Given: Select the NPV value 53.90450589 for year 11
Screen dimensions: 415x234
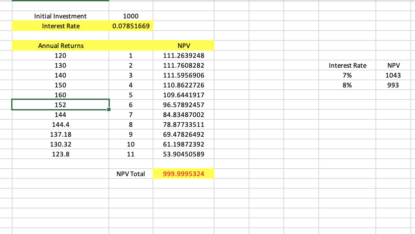Looking at the screenshot, I should tap(183, 154).
